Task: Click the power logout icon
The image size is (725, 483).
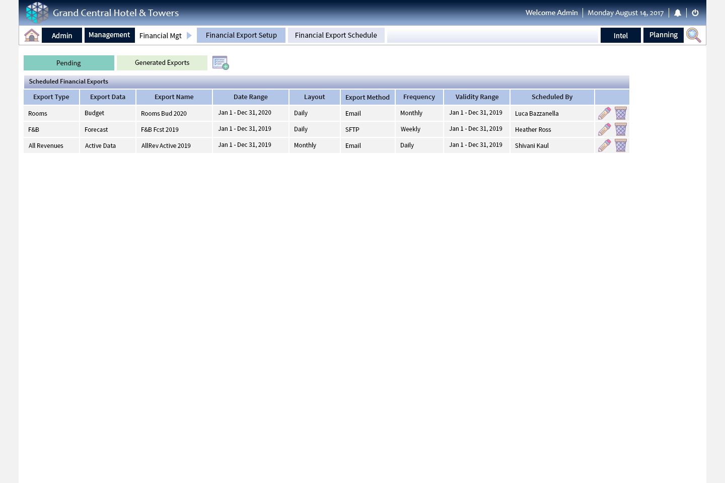Action: click(695, 13)
